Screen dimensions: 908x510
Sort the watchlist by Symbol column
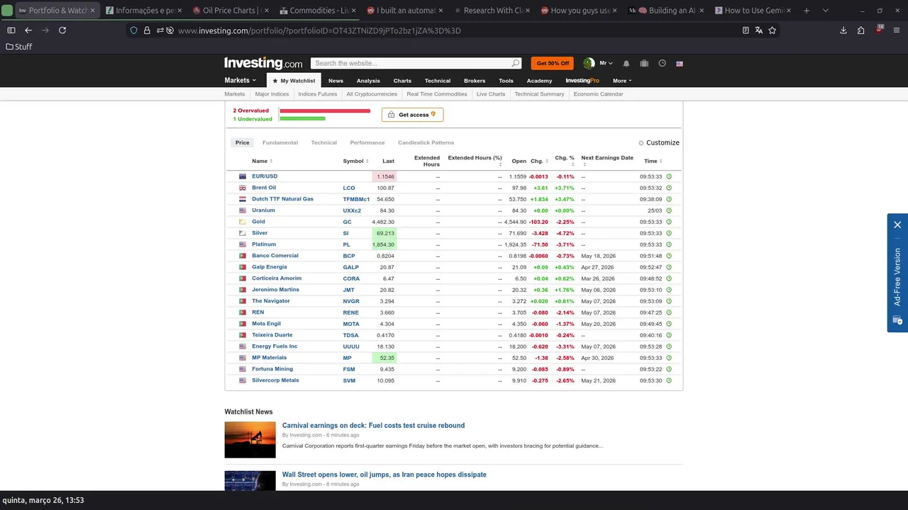[355, 161]
